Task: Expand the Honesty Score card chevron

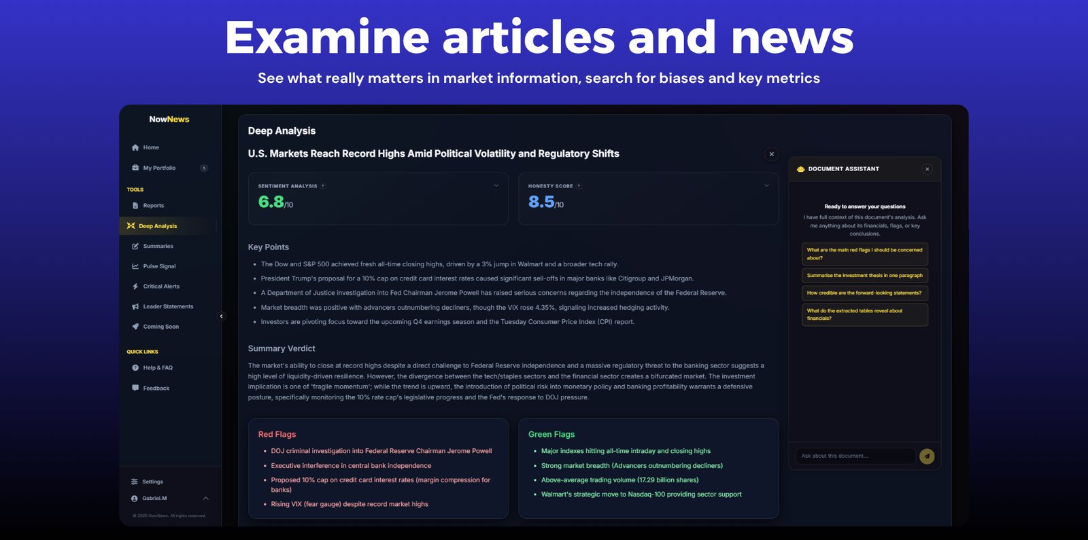Action: pyautogui.click(x=766, y=185)
